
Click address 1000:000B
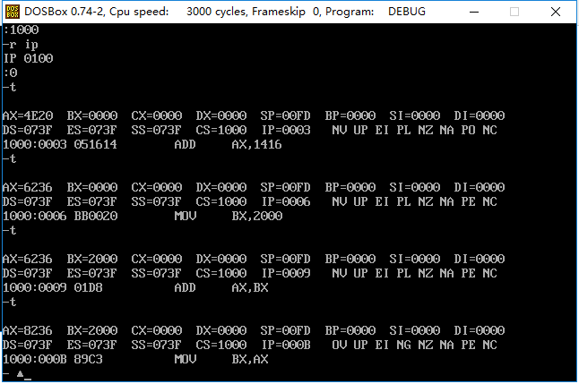(x=35, y=359)
